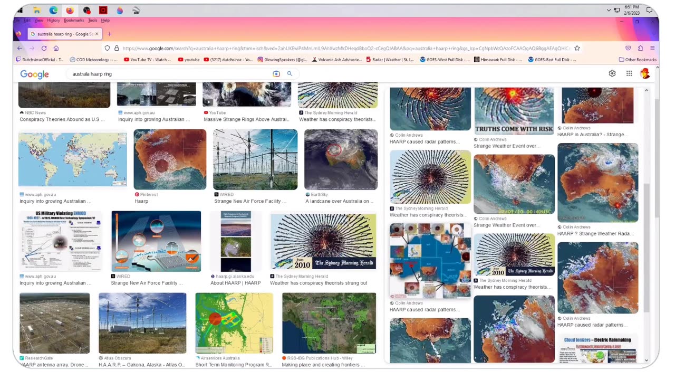
Task: Show hidden system tray icons
Action: tap(609, 10)
